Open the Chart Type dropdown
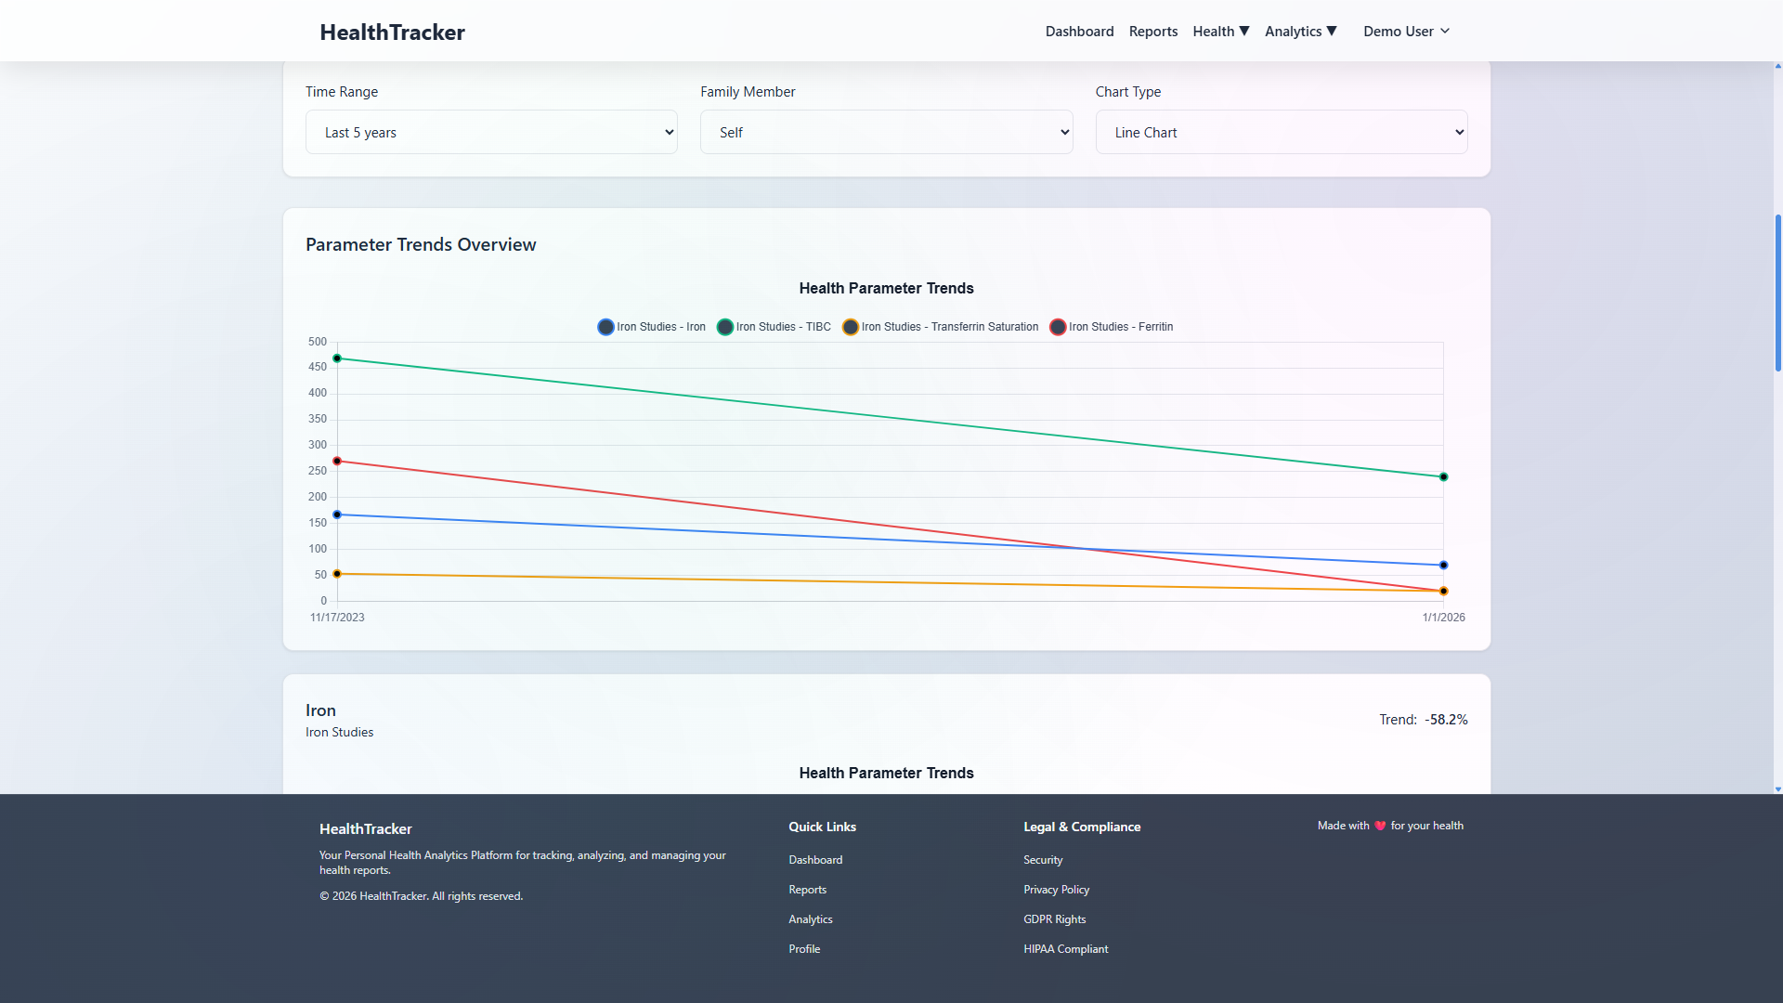The height and width of the screenshot is (1003, 1783). click(1281, 132)
